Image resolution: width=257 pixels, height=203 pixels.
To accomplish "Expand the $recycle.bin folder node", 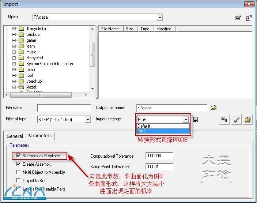I will [x=14, y=29].
